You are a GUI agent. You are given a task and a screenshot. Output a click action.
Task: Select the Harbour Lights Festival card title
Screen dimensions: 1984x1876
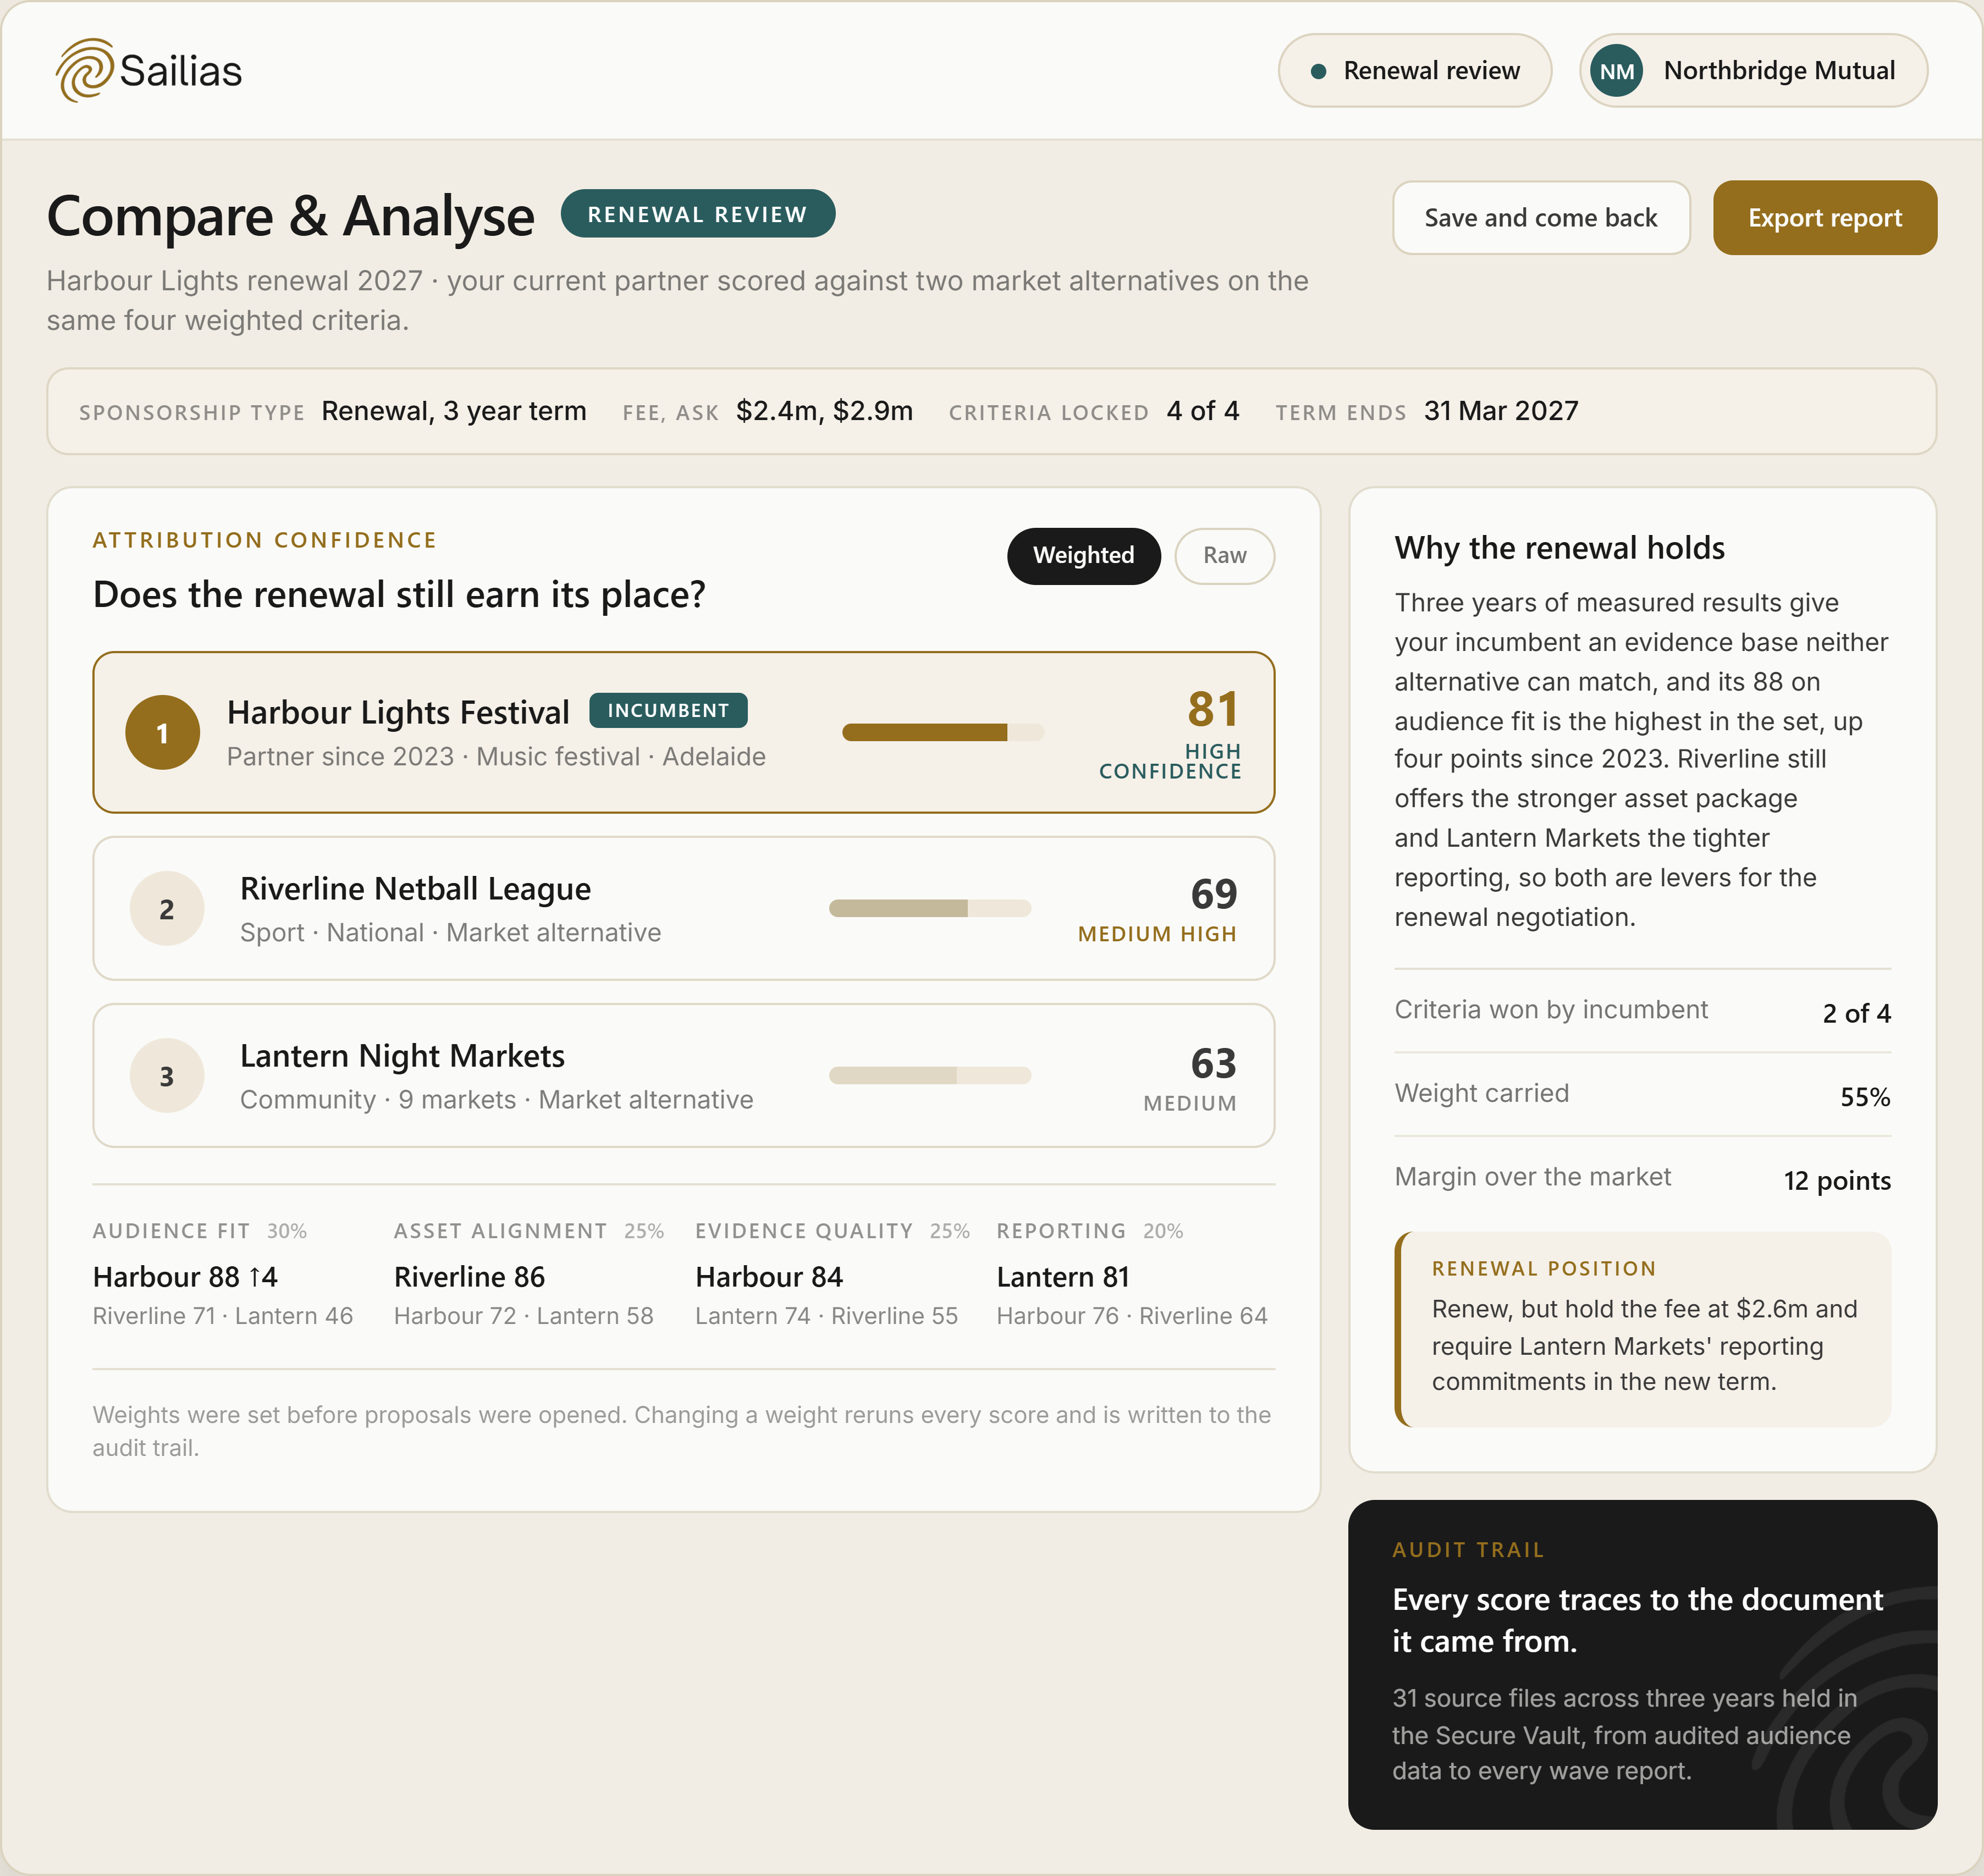(x=398, y=712)
